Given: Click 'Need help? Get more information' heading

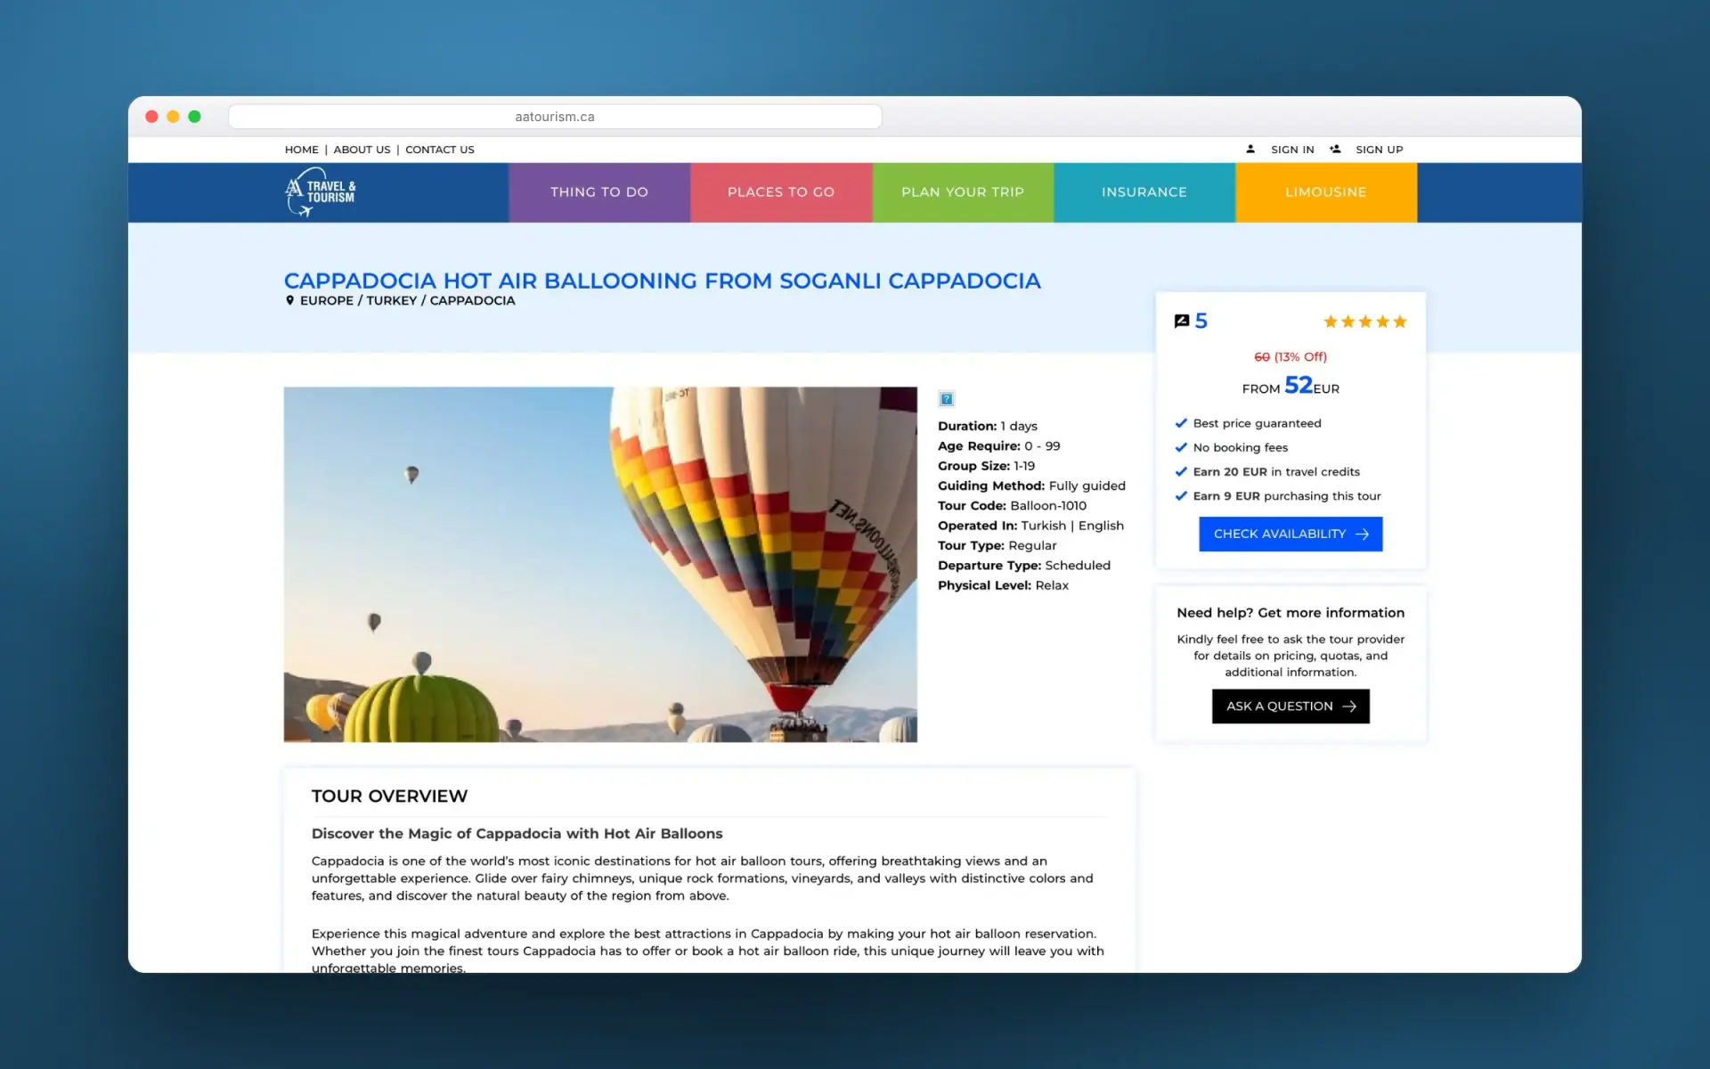Looking at the screenshot, I should tap(1291, 613).
